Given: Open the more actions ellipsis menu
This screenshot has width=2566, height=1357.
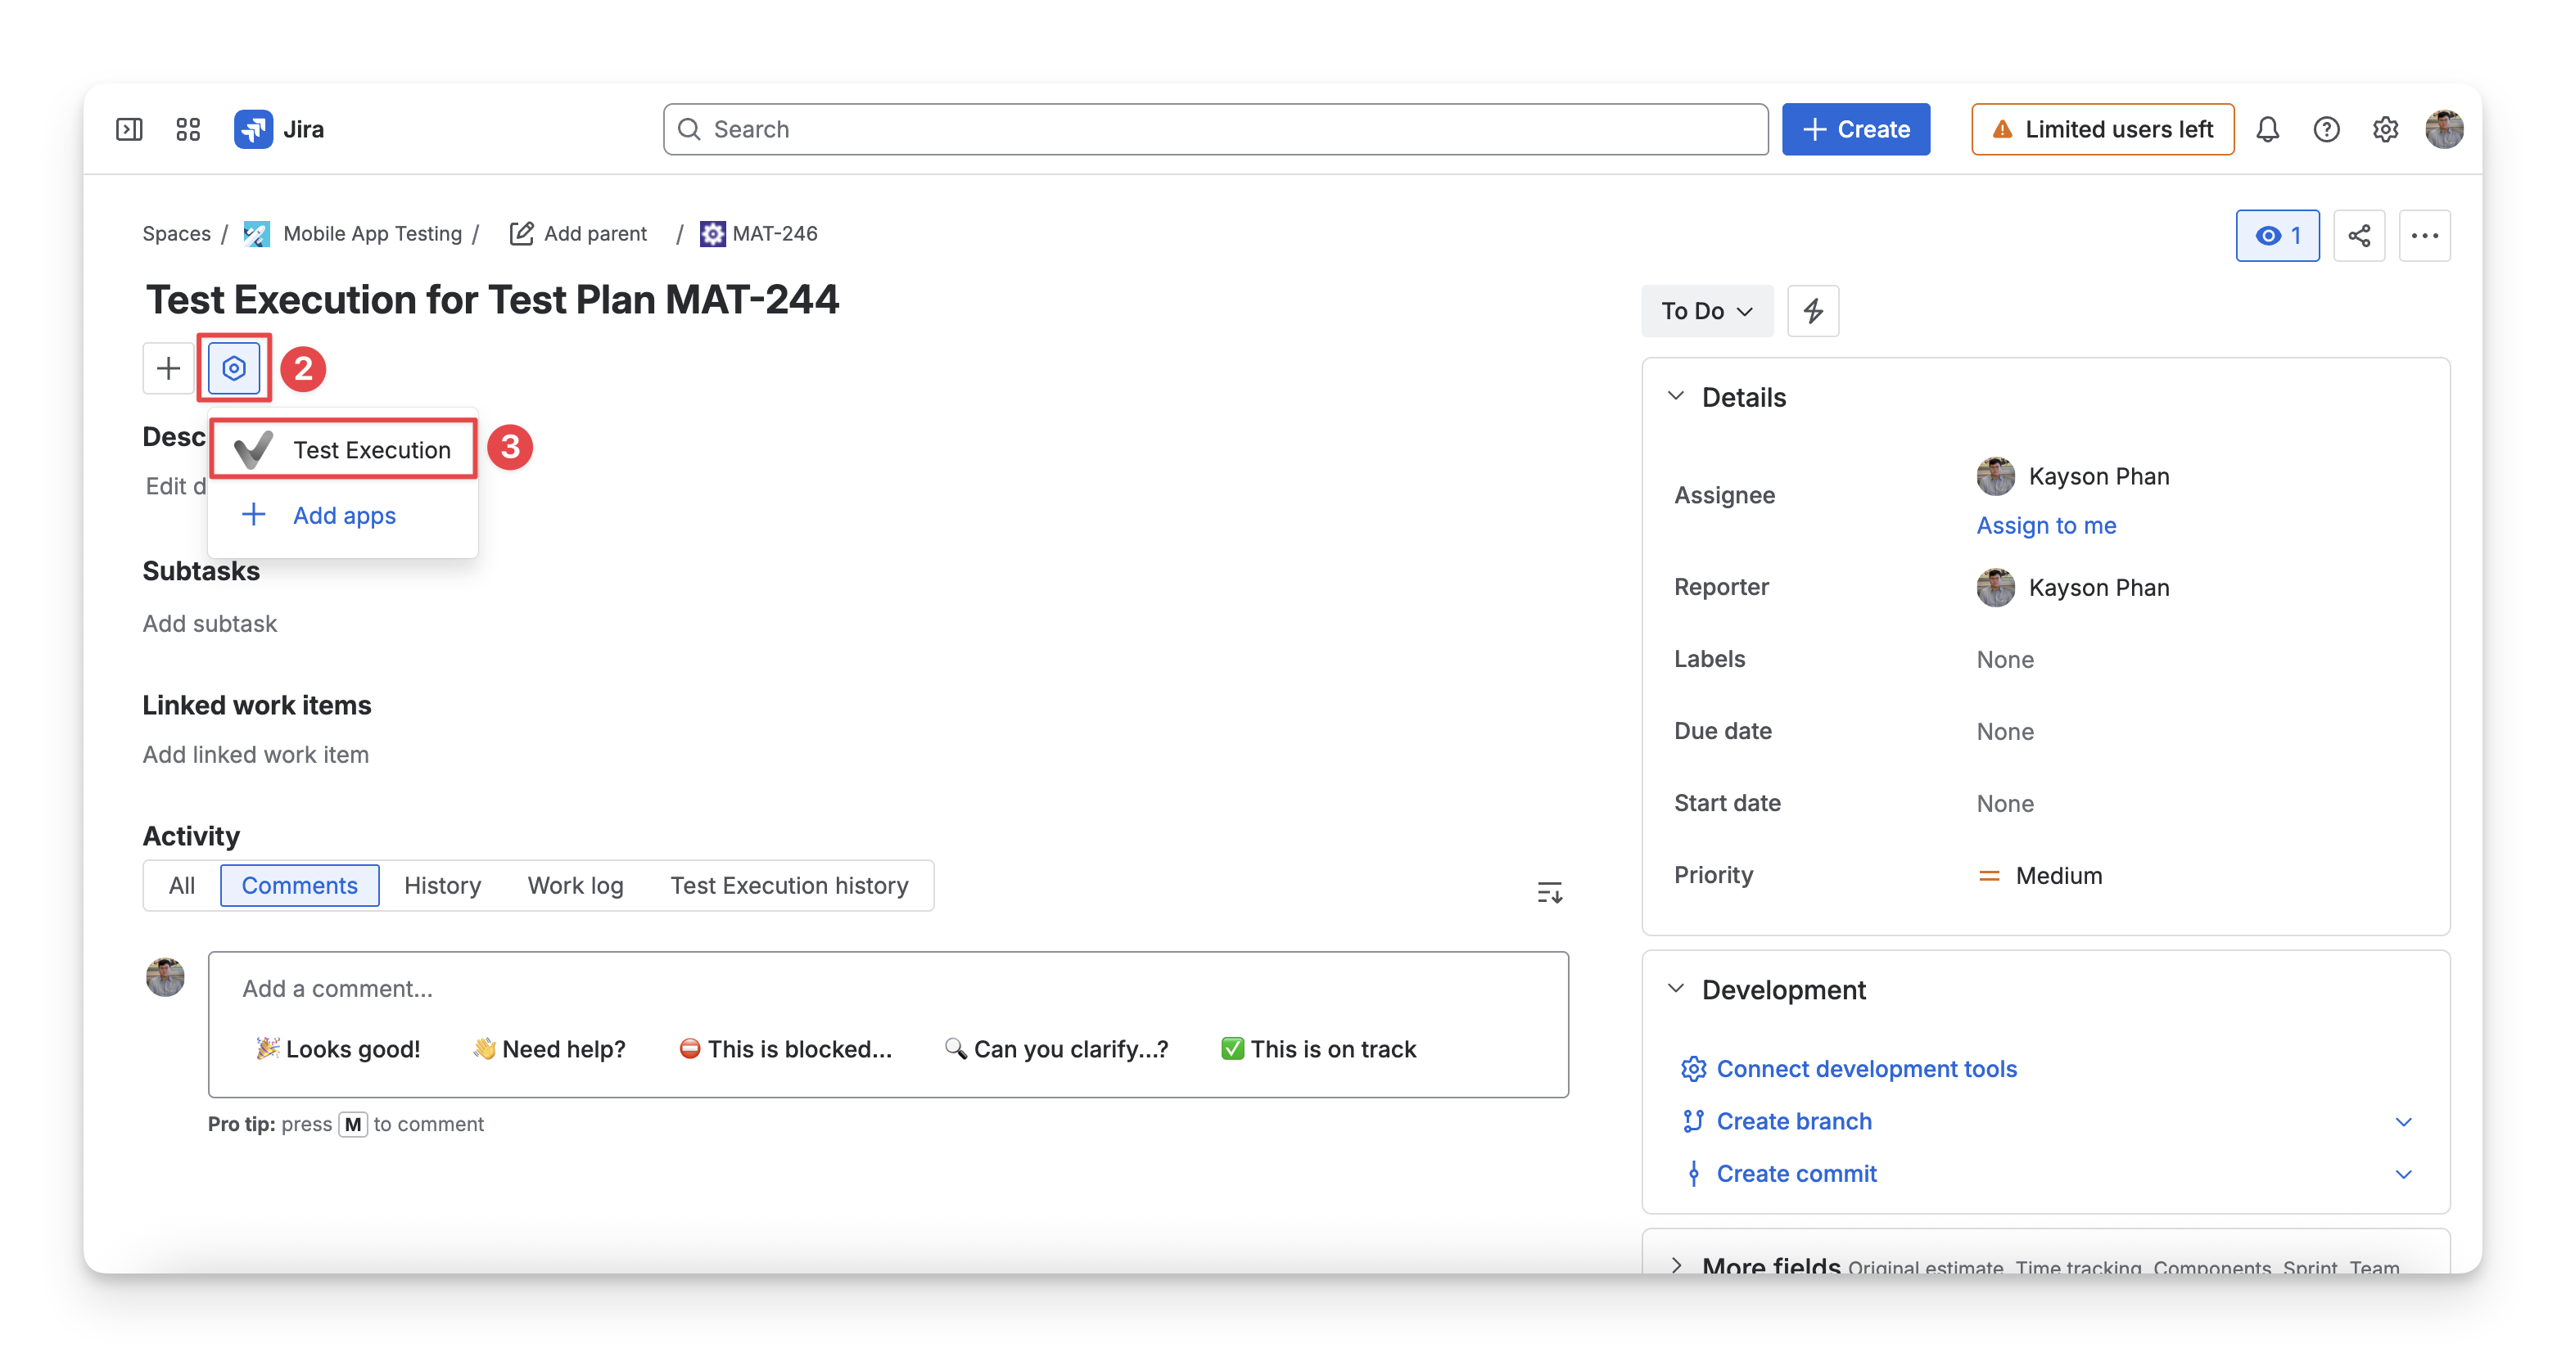Looking at the screenshot, I should (2424, 236).
